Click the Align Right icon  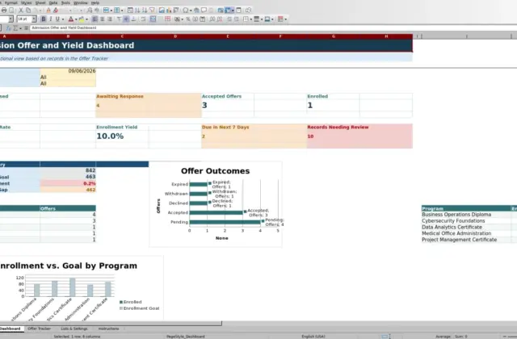[110, 19]
